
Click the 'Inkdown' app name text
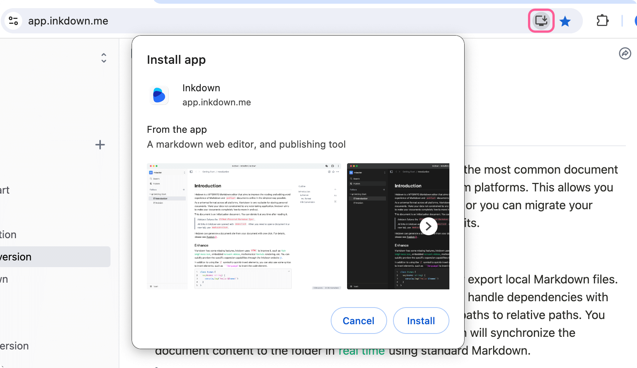coord(201,88)
